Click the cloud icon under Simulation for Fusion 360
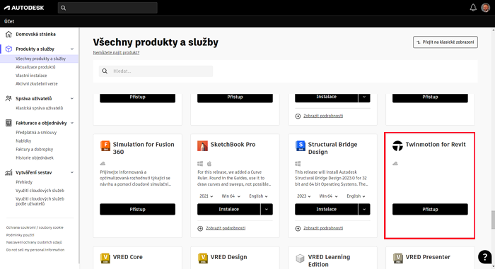The height and width of the screenshot is (269, 495). tap(103, 163)
